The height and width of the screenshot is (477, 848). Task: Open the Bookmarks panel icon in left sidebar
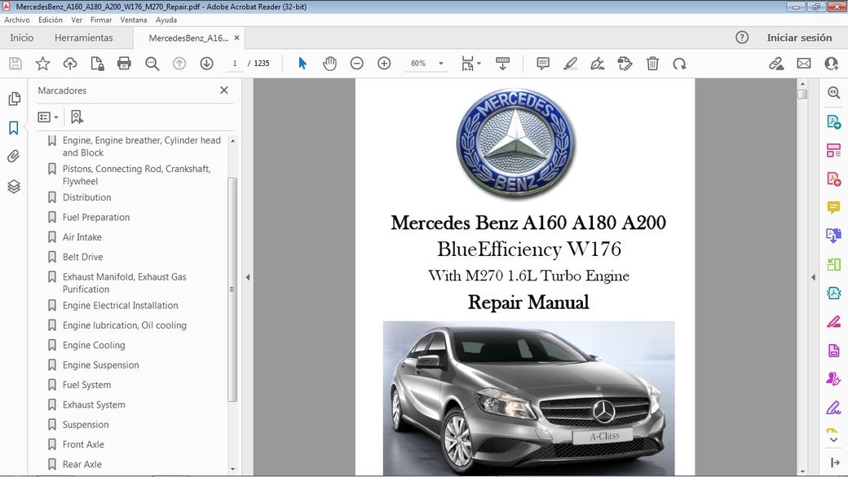tap(13, 127)
